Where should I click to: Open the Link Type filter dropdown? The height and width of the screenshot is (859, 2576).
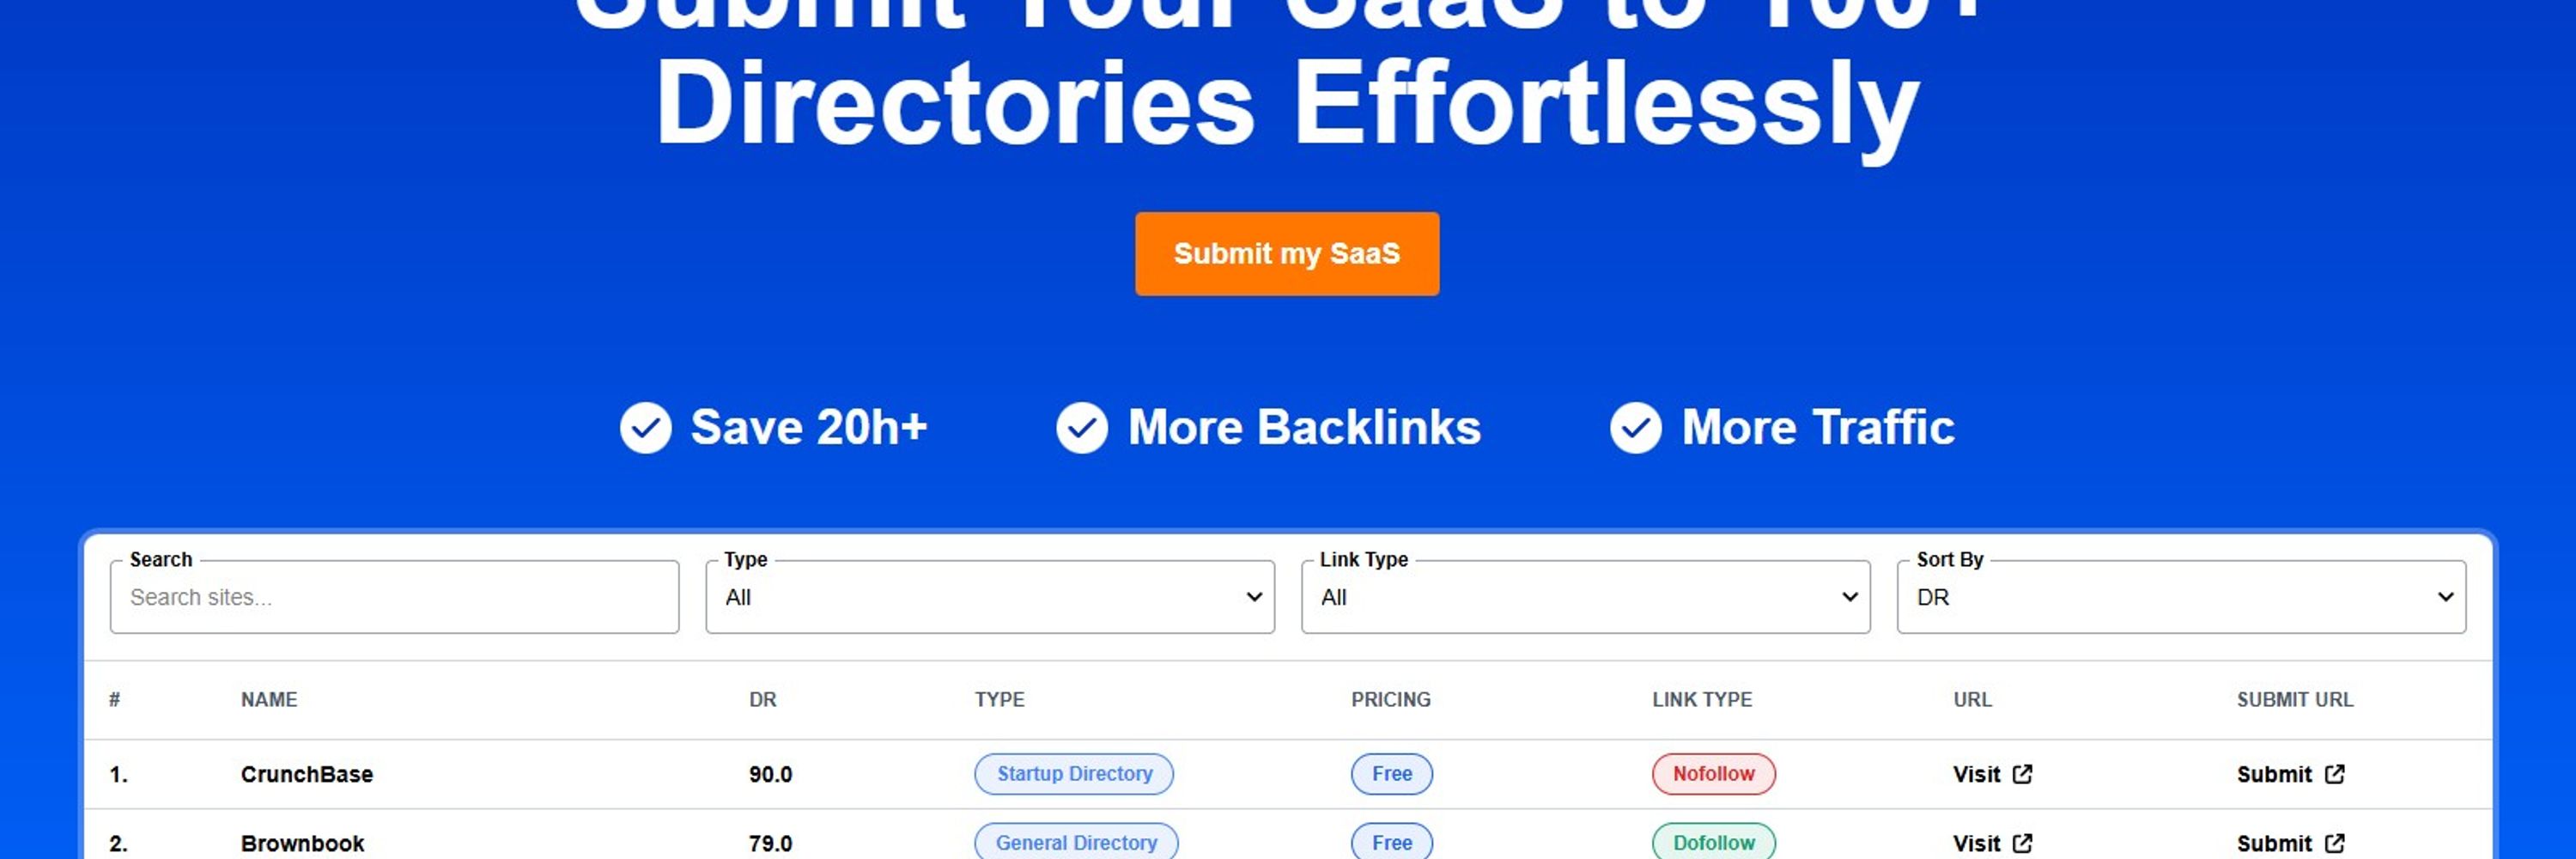(x=1585, y=597)
